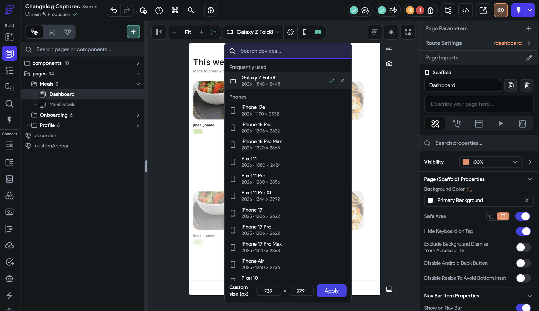Screen dimensions: 539x311
Task: Open the run mode dropdown arrow
Action: coord(530,10)
